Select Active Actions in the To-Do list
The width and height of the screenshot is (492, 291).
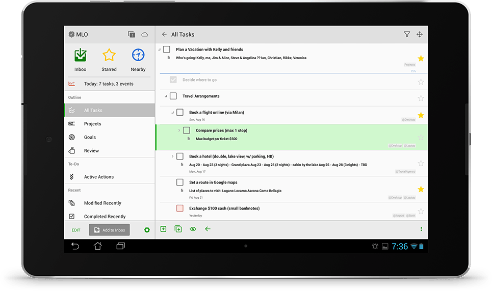pyautogui.click(x=98, y=177)
